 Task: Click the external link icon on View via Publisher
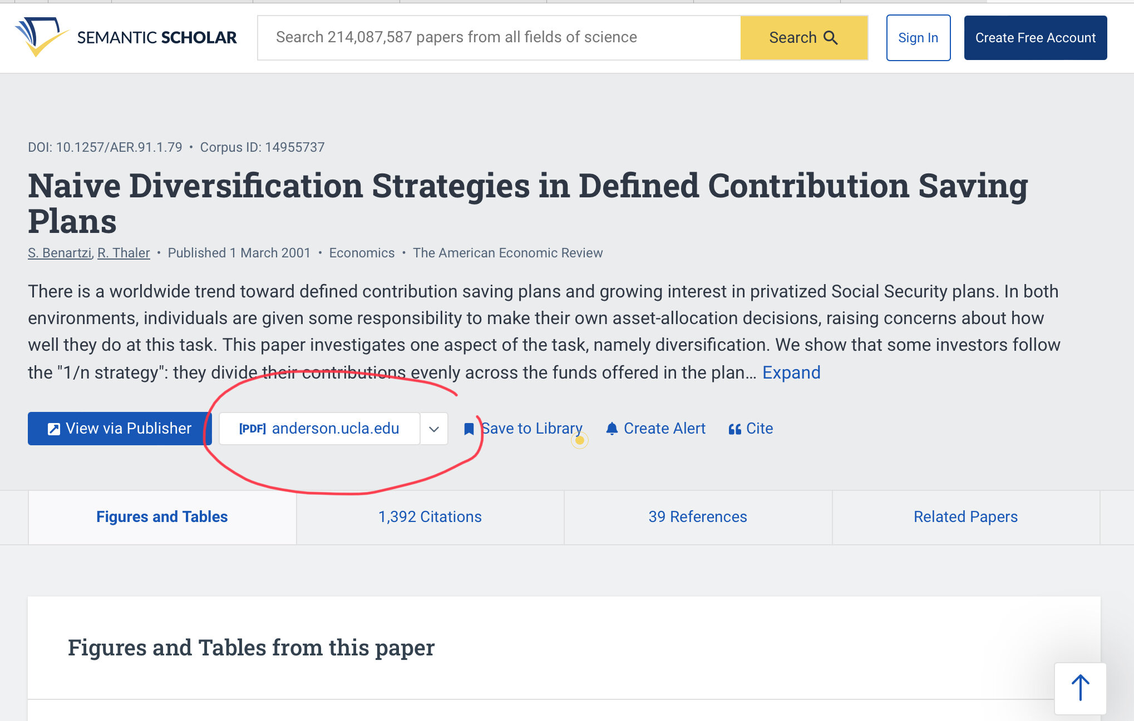click(53, 429)
